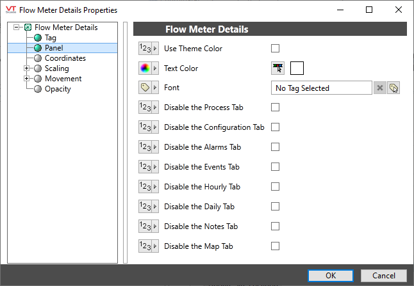Click the Cancel button
Viewport: 414px width, 286px height.
pos(384,276)
